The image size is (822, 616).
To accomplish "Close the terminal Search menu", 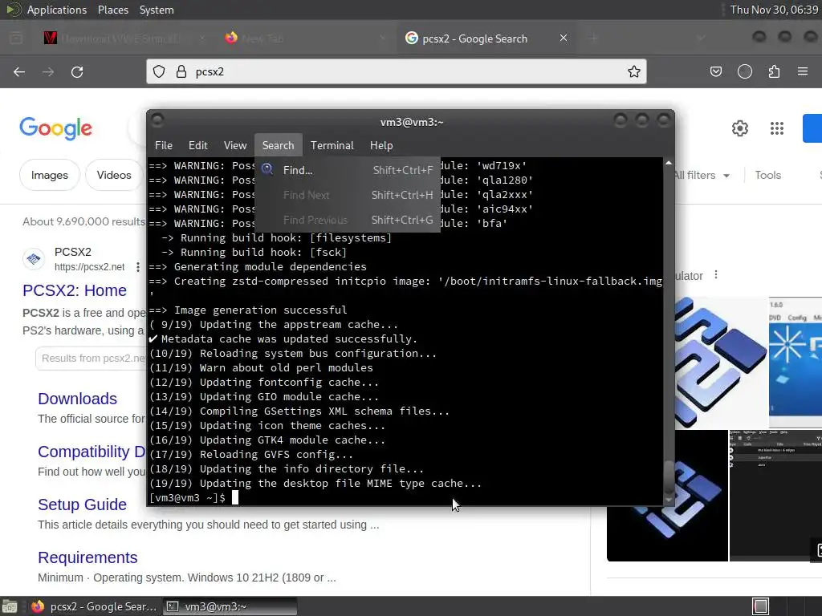I will pyautogui.click(x=278, y=146).
